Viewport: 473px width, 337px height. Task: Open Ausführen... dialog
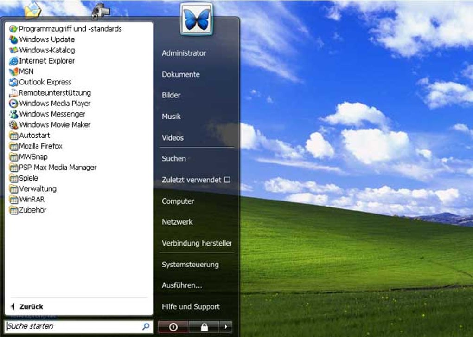tap(182, 285)
